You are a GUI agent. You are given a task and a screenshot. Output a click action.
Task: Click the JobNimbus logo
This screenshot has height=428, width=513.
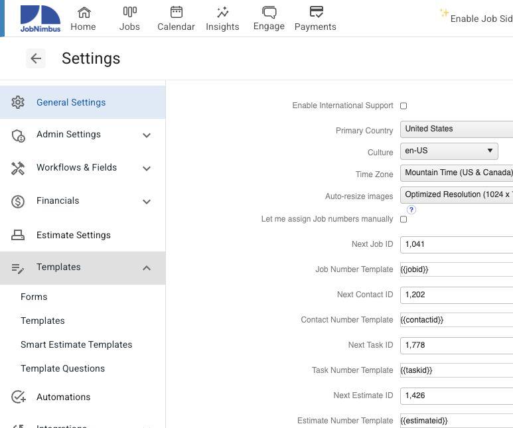tap(40, 18)
